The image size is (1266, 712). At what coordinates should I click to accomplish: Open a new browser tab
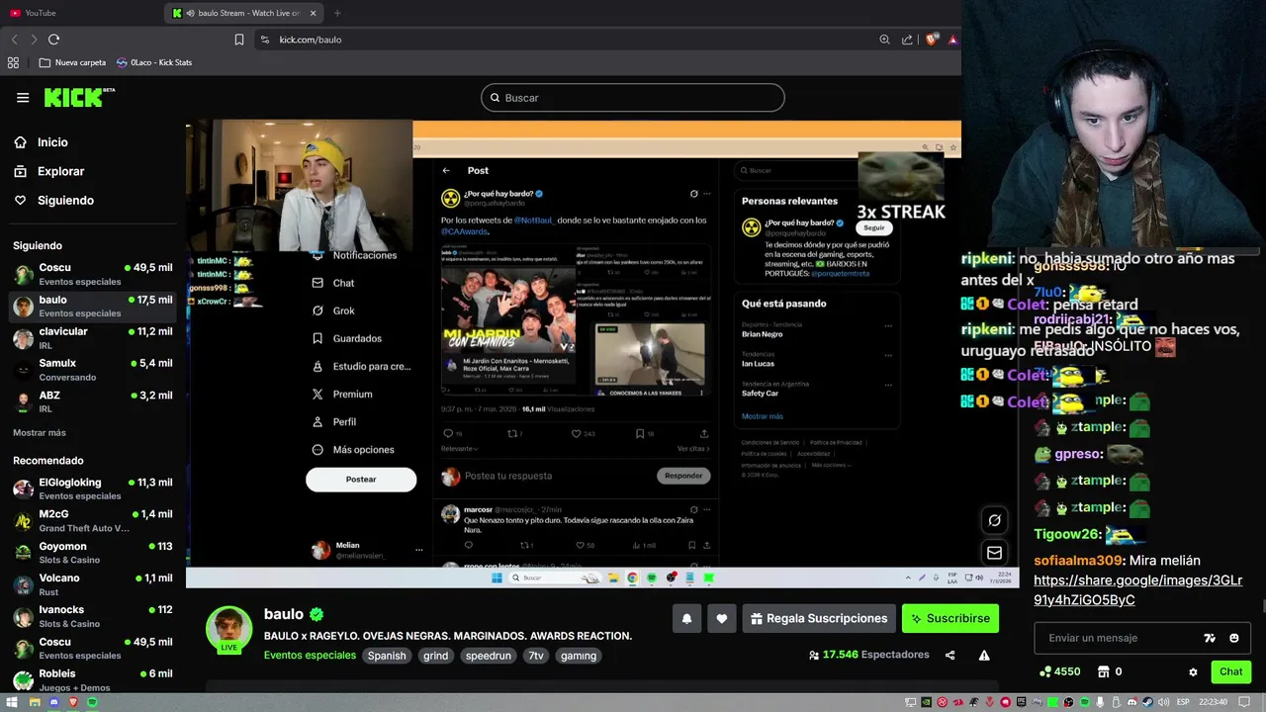tap(337, 13)
